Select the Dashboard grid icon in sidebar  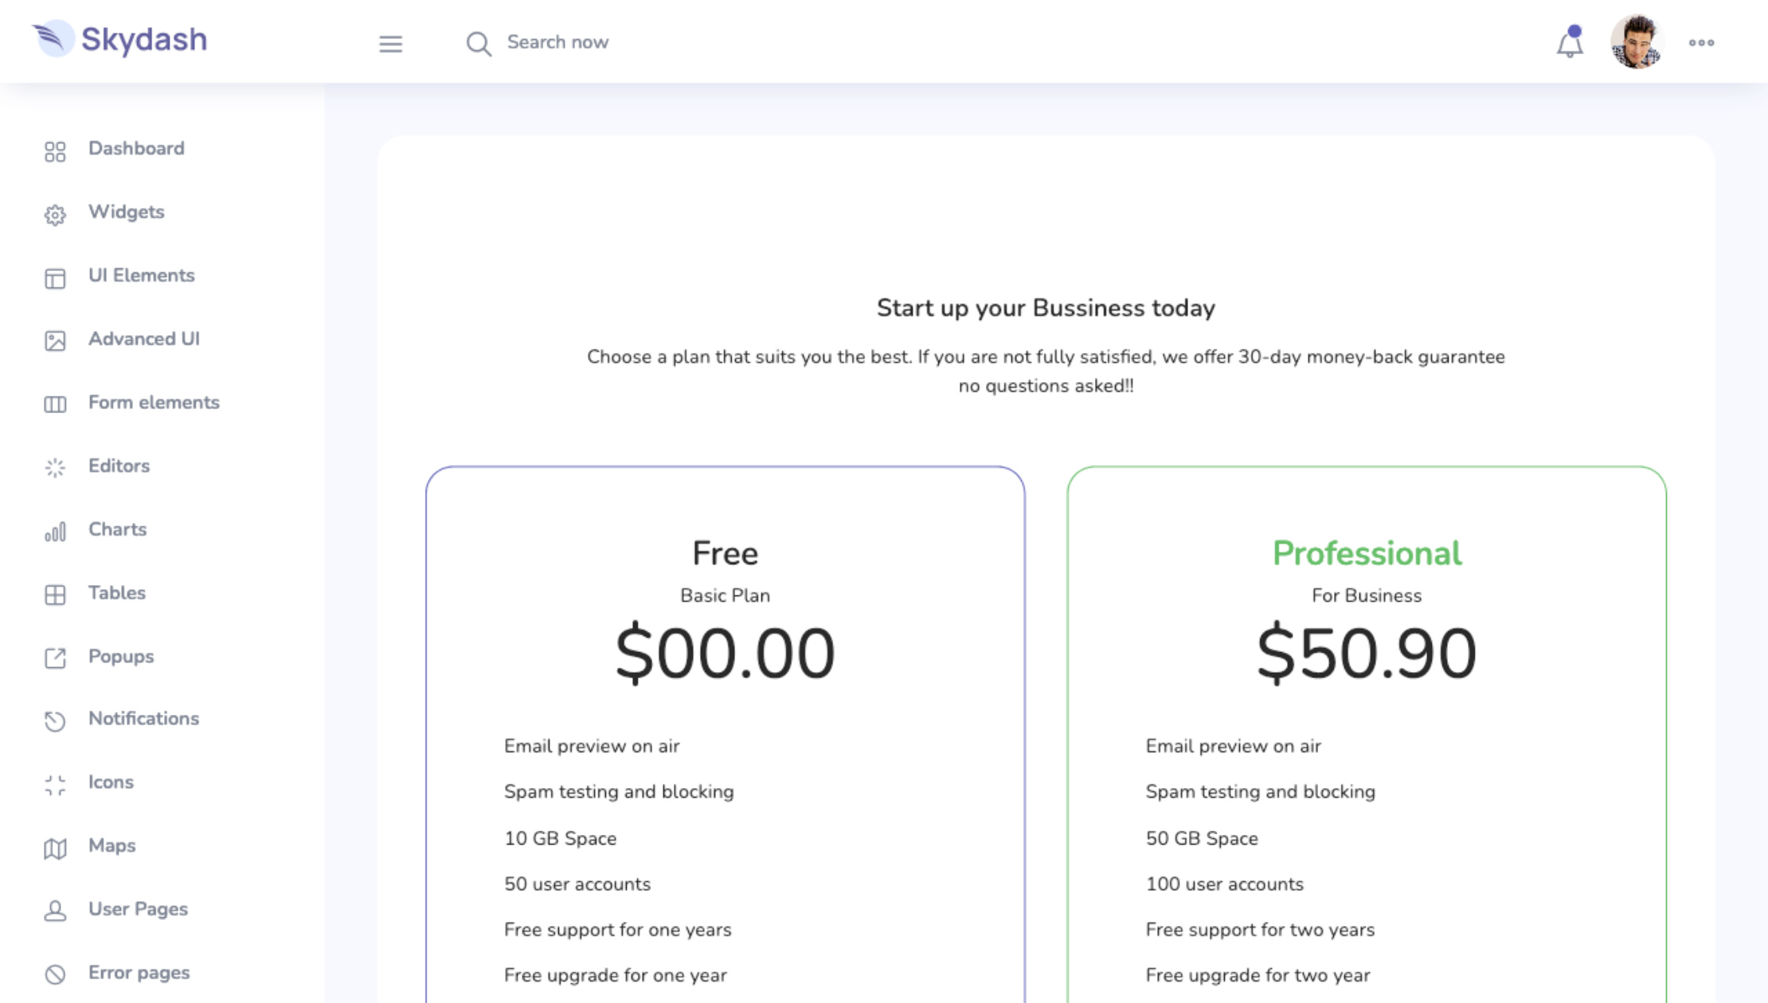point(55,151)
